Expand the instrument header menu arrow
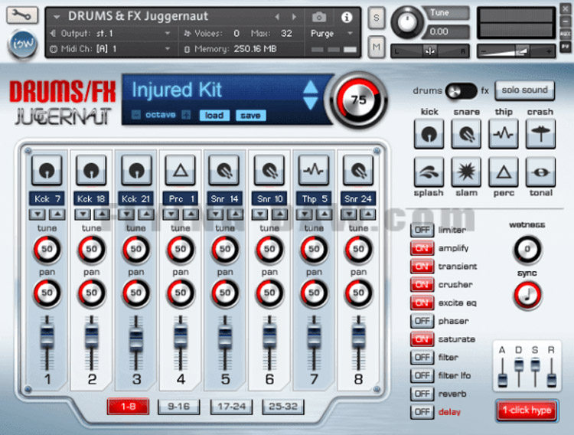The width and height of the screenshot is (574, 435). (x=57, y=17)
